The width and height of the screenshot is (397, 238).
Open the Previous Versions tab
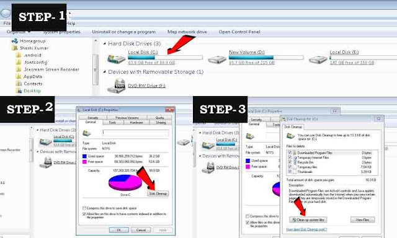coord(127,118)
